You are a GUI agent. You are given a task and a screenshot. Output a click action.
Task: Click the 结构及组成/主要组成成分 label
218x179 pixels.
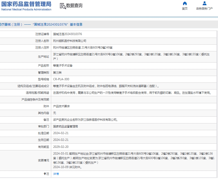tap(33, 86)
